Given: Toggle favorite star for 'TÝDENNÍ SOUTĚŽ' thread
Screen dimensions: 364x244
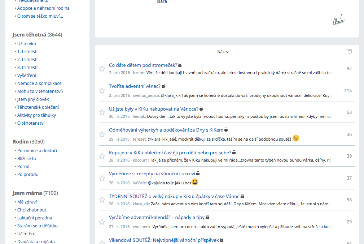Looking at the screenshot, I should 102,200.
